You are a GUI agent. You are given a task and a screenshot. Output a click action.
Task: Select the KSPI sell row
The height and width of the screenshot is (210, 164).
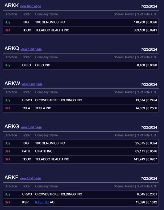(x=81, y=202)
